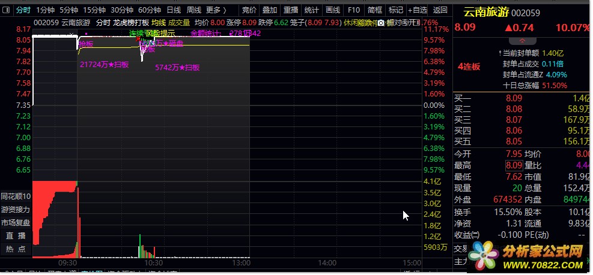Click the 5742万★扫板 chart annotation
This screenshot has height=275, width=593.
coord(177,68)
